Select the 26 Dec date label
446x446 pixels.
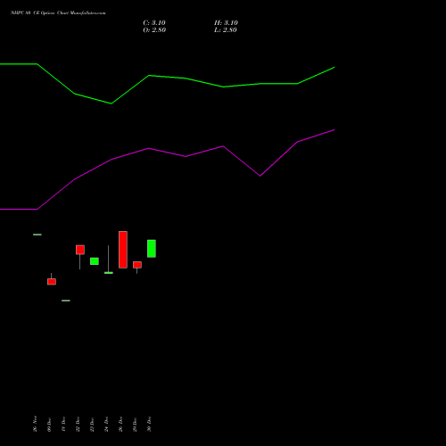click(x=120, y=425)
